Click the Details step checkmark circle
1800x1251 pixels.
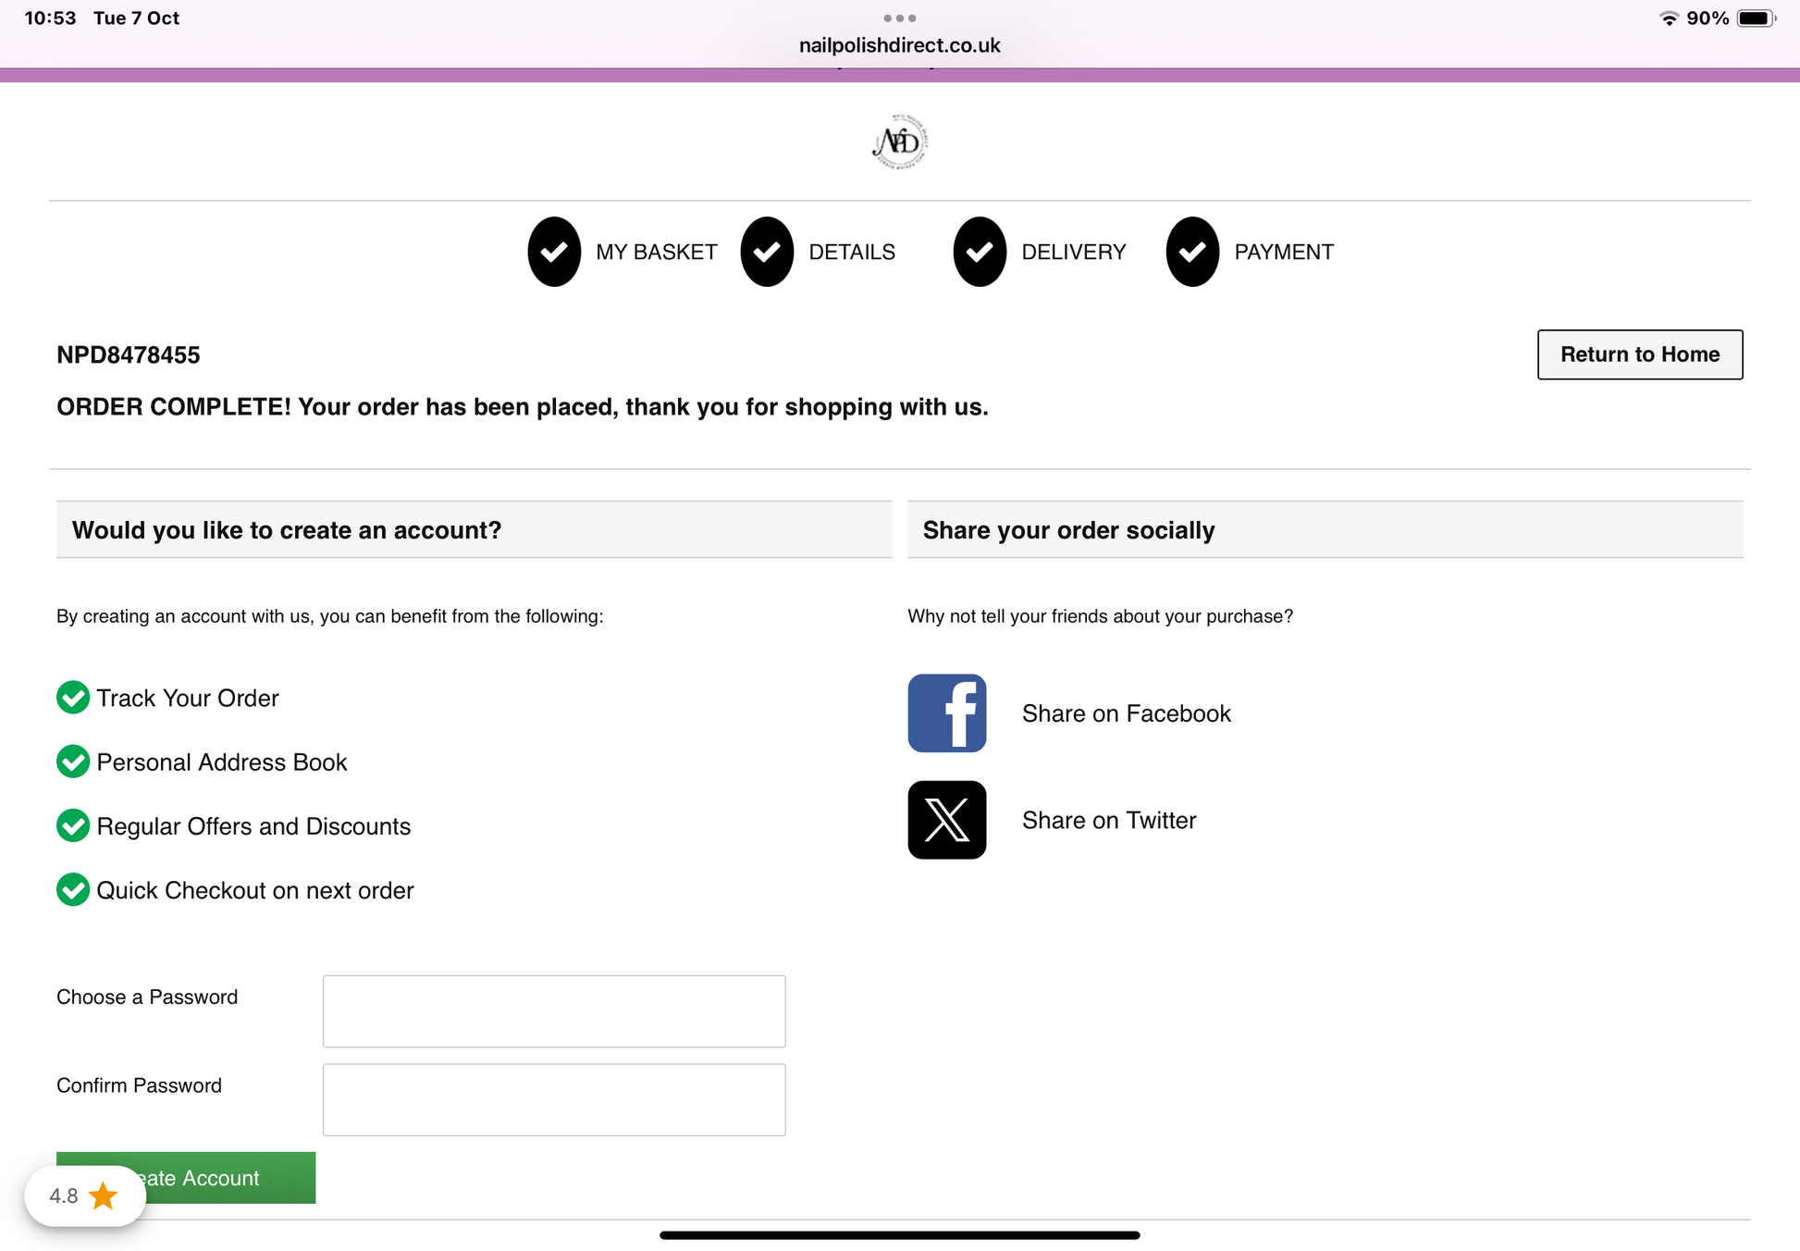tap(767, 252)
